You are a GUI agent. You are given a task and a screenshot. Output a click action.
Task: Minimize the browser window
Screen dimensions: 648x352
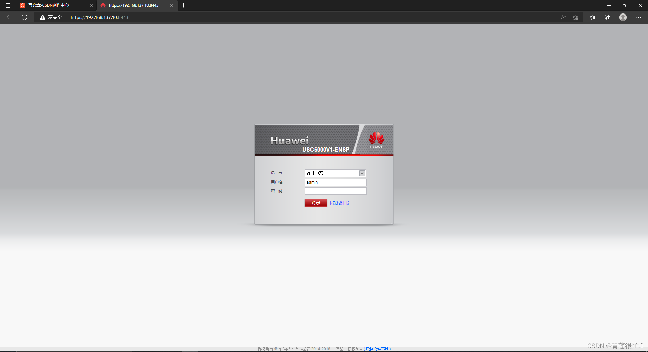(x=609, y=5)
